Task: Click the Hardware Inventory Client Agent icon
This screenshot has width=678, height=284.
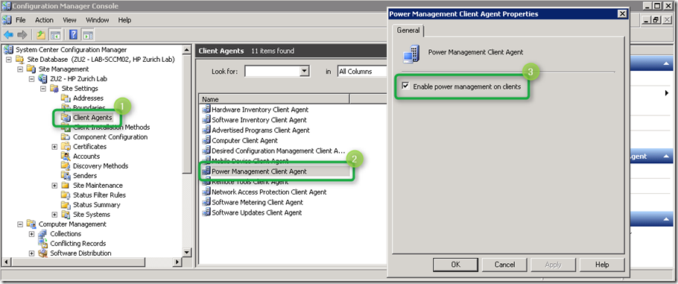Action: point(206,110)
